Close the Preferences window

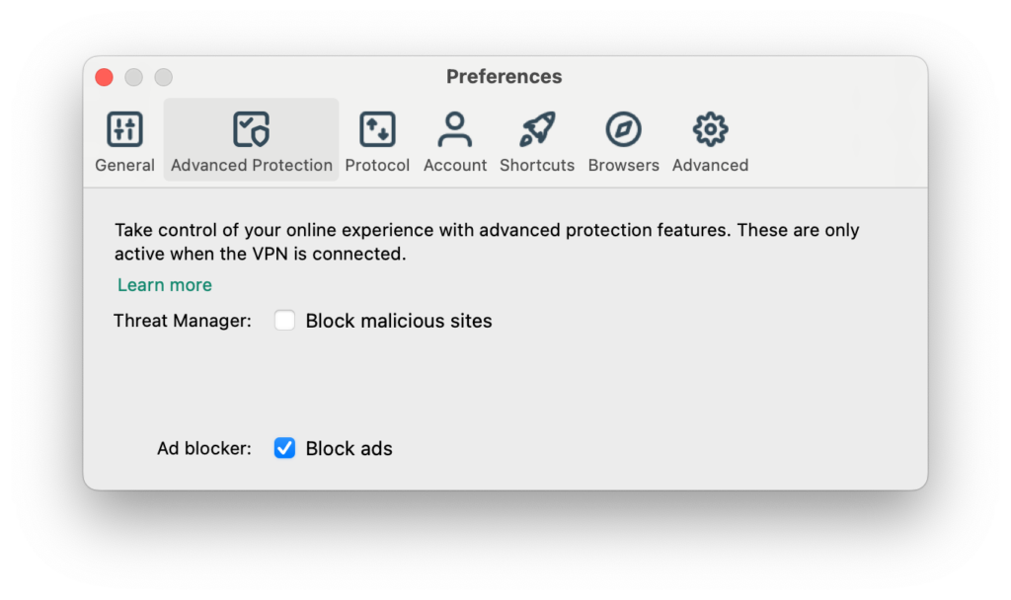tap(104, 77)
